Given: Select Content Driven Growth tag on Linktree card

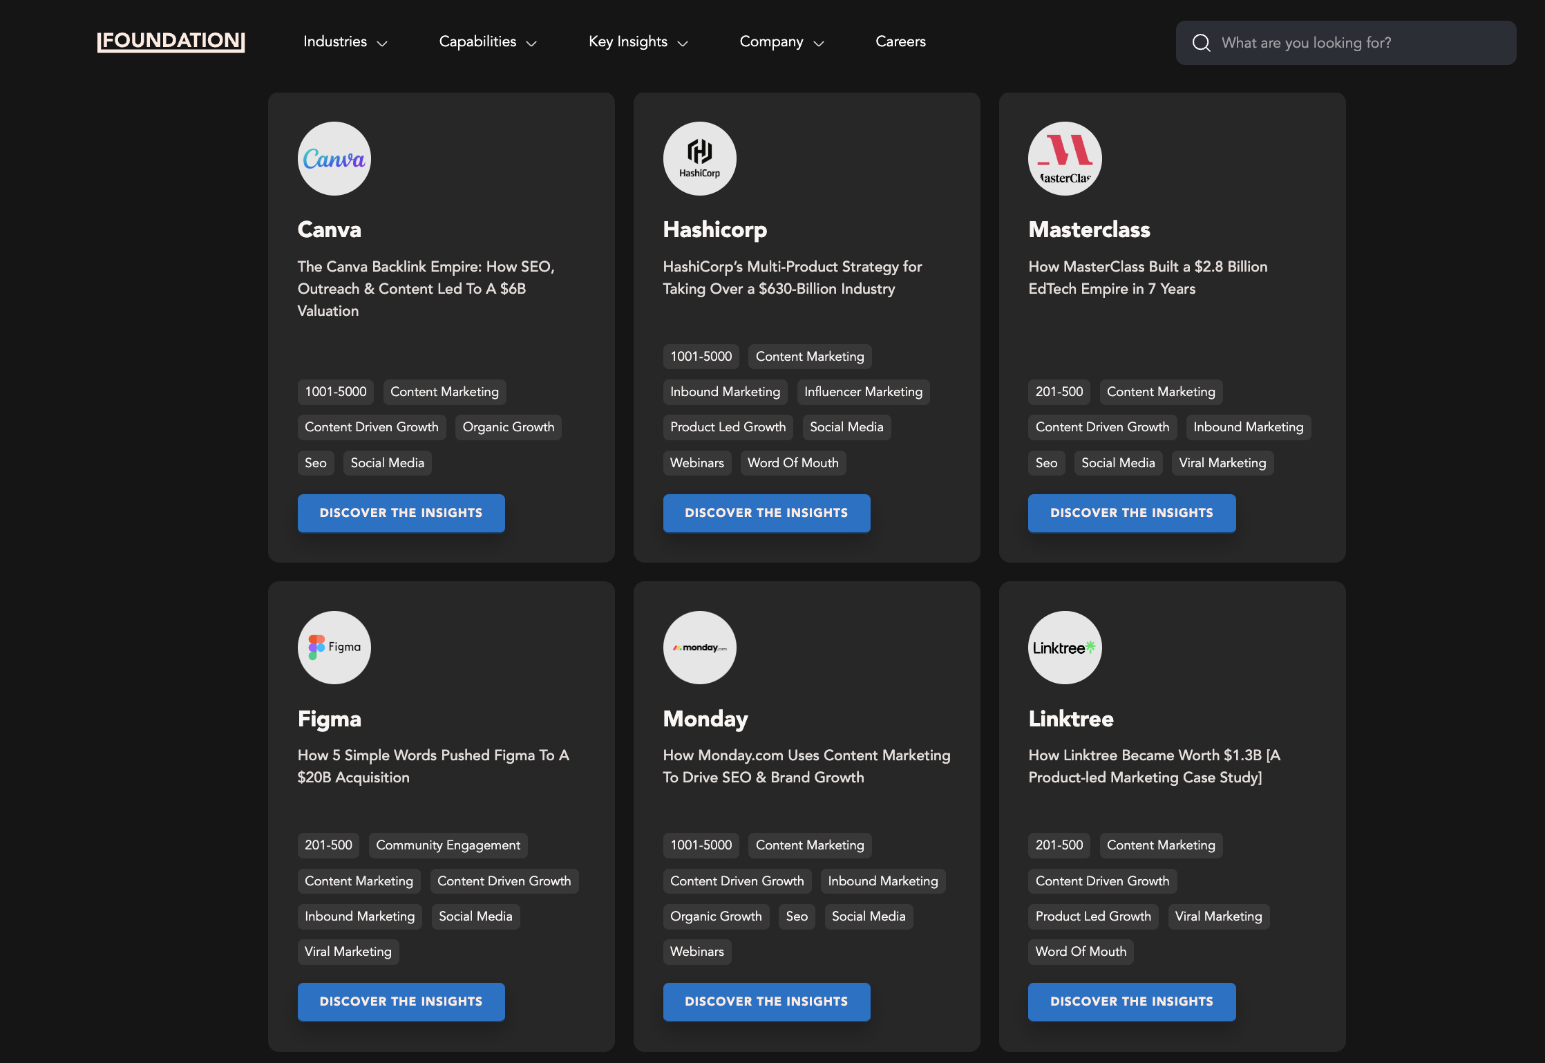Looking at the screenshot, I should [1103, 881].
